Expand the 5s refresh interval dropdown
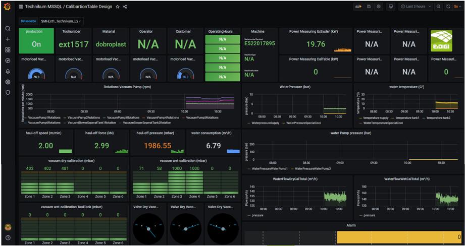The image size is (465, 246). point(457,7)
